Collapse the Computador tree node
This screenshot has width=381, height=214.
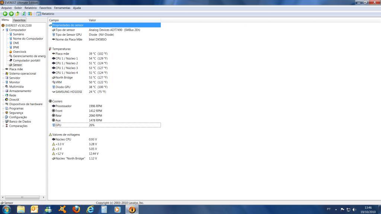3,30
